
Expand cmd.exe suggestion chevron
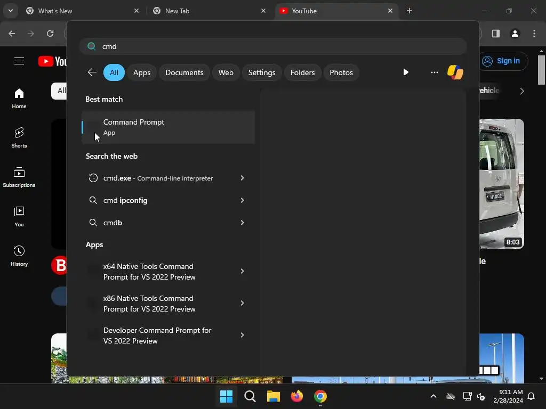coord(242,178)
